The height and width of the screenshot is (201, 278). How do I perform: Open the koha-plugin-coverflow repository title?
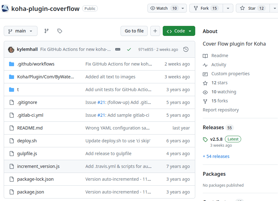pos(45,8)
